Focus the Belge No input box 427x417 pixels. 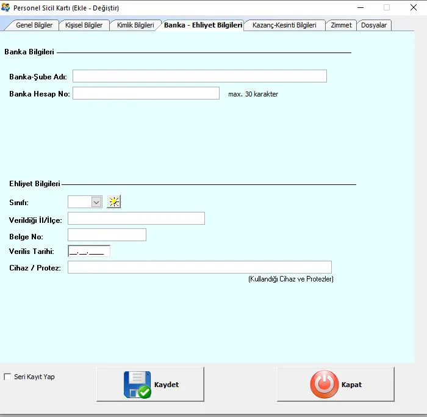pyautogui.click(x=107, y=235)
